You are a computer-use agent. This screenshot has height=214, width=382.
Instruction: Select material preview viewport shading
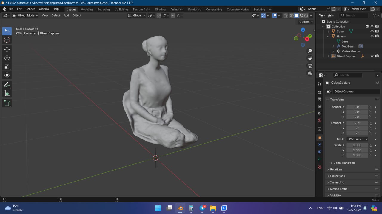pos(301,15)
